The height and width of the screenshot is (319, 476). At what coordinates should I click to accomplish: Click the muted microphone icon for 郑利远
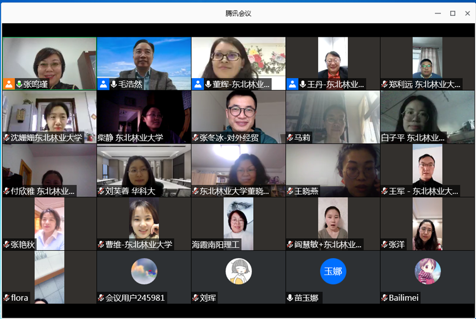[x=384, y=84]
